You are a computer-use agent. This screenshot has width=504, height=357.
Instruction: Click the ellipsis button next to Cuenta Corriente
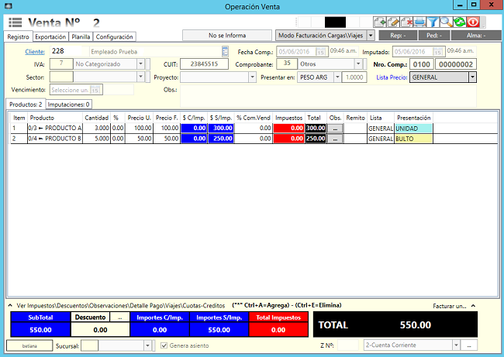coord(469,345)
